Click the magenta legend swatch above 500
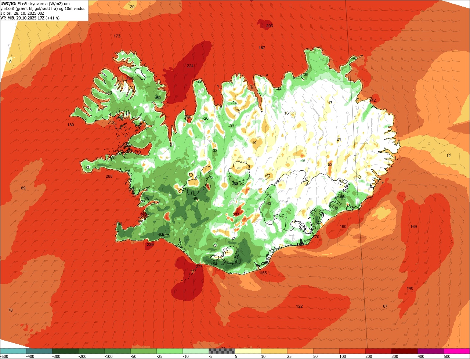 457,351
